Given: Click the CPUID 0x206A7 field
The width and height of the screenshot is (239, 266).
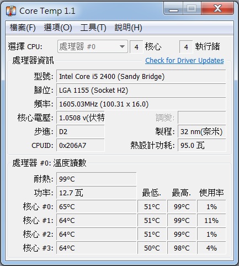Looking at the screenshot, I should pos(81,145).
